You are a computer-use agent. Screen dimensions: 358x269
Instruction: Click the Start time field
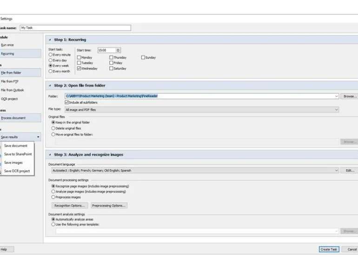click(107, 50)
